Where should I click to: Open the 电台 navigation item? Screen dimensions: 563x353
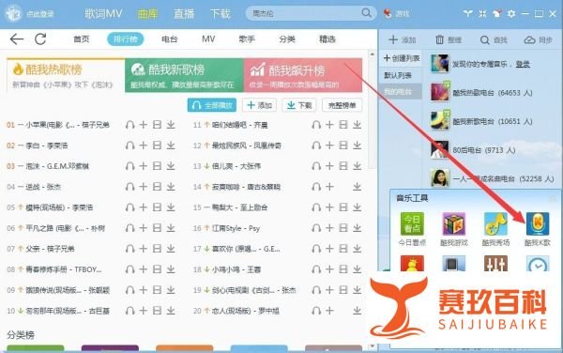click(169, 39)
